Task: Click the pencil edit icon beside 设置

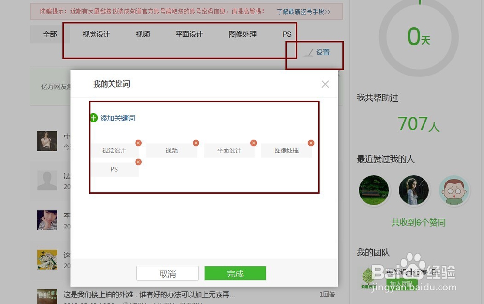Action: tap(309, 52)
